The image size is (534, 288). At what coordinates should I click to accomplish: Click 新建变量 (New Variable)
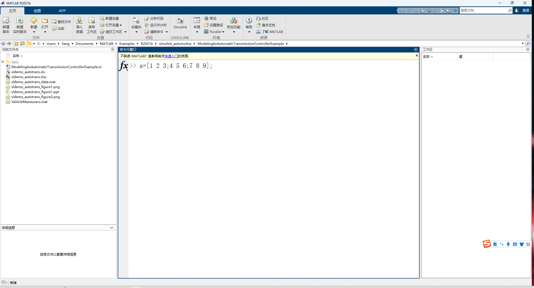109,18
